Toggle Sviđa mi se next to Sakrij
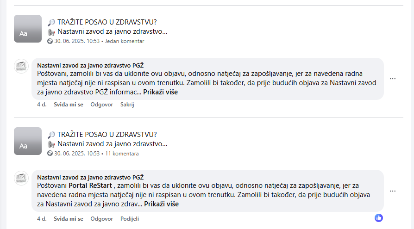414x229 pixels. tap(69, 105)
